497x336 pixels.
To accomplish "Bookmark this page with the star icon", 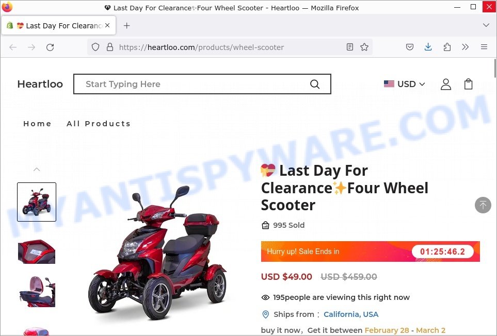I will point(364,47).
